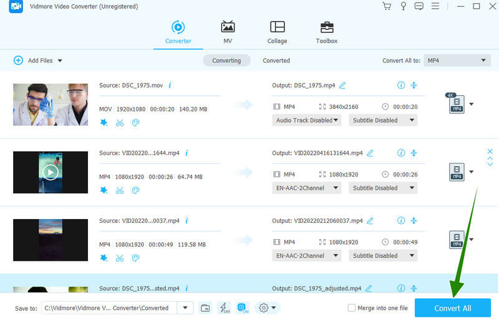This screenshot has height=320, width=499.
Task: Show source info for DSC_1975.mov
Action: point(170,85)
